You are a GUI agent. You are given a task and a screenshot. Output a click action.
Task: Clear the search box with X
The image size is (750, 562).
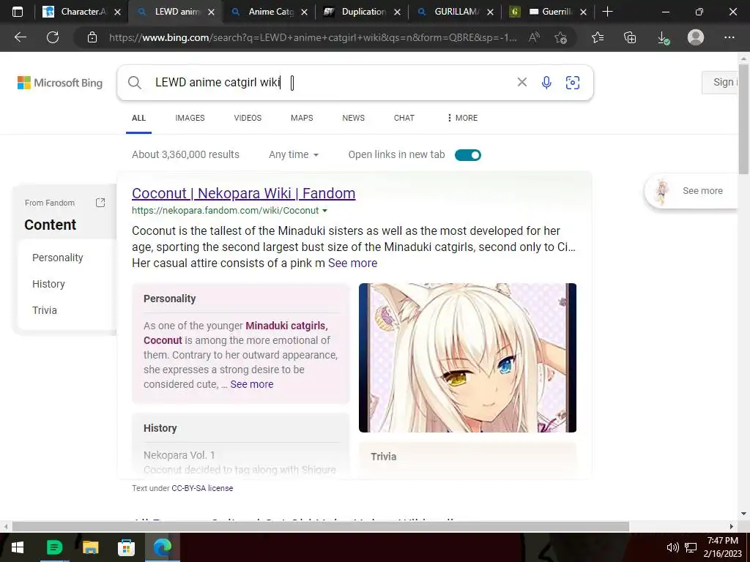pyautogui.click(x=521, y=82)
